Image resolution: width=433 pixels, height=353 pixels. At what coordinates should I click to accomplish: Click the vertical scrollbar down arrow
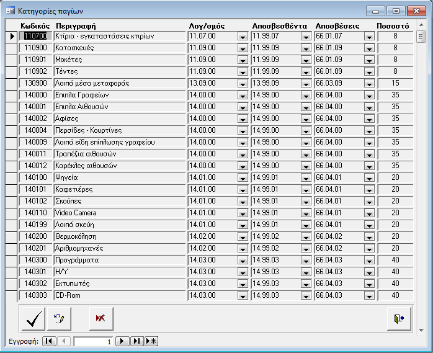[x=421, y=330]
